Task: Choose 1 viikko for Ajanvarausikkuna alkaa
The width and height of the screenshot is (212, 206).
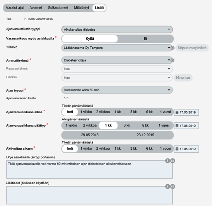Action: pos(86,112)
